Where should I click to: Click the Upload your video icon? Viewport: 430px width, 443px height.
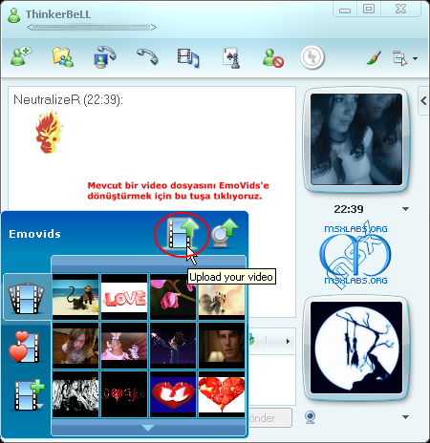click(x=183, y=233)
